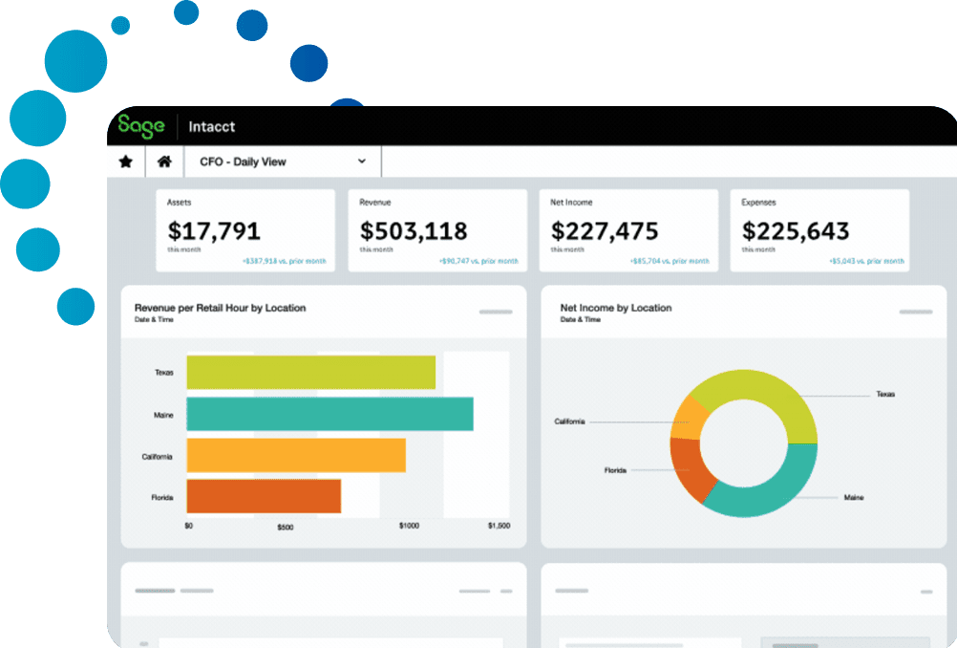Click the +$90,747 vs. prior month link
This screenshot has width=957, height=648.
[x=478, y=261]
